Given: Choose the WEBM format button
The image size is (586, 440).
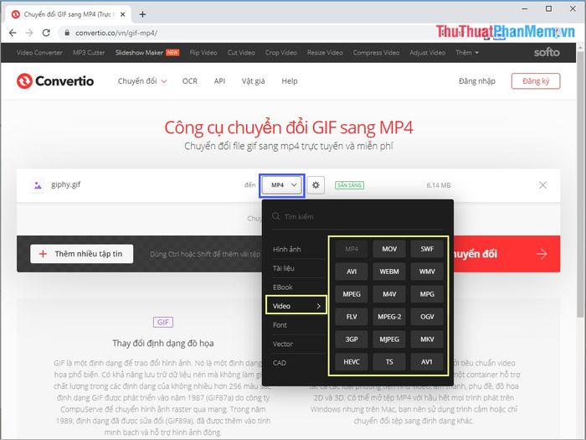Looking at the screenshot, I should pos(389,272).
